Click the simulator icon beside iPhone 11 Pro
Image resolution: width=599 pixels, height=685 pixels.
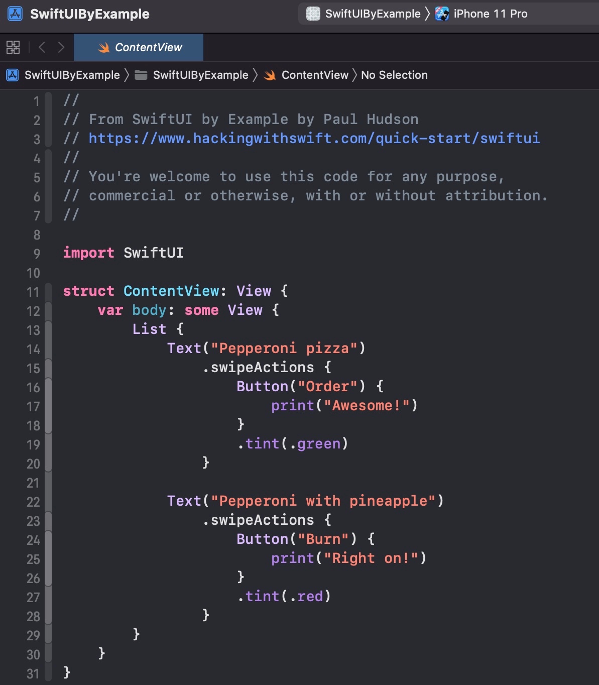[x=442, y=14]
